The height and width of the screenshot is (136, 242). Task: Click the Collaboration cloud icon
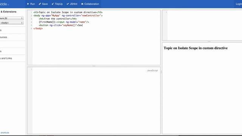pos(82,4)
